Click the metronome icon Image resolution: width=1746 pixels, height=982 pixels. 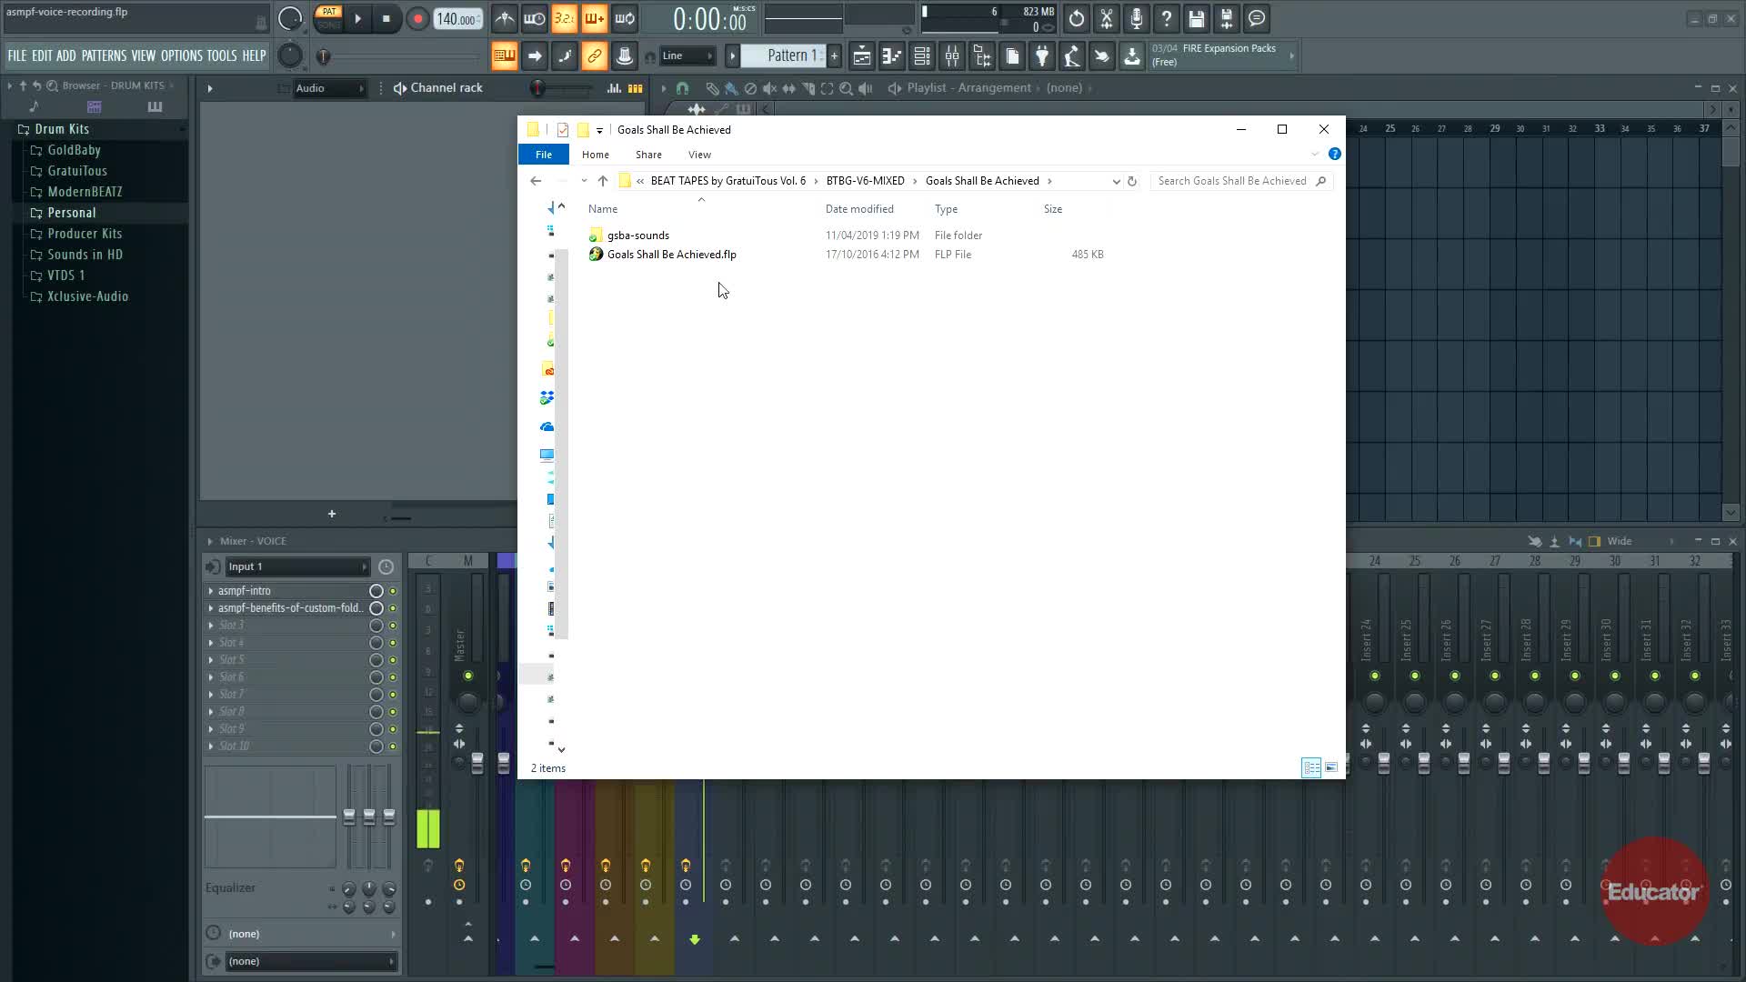coord(504,19)
